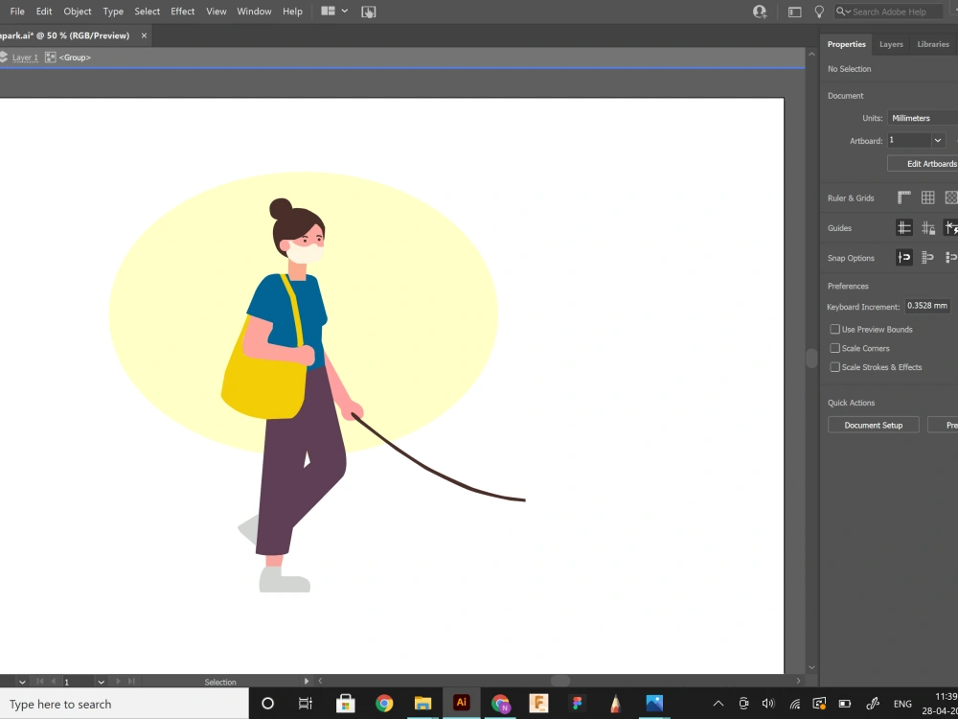
Task: Click the group icon beside <Group>
Action: pos(50,57)
